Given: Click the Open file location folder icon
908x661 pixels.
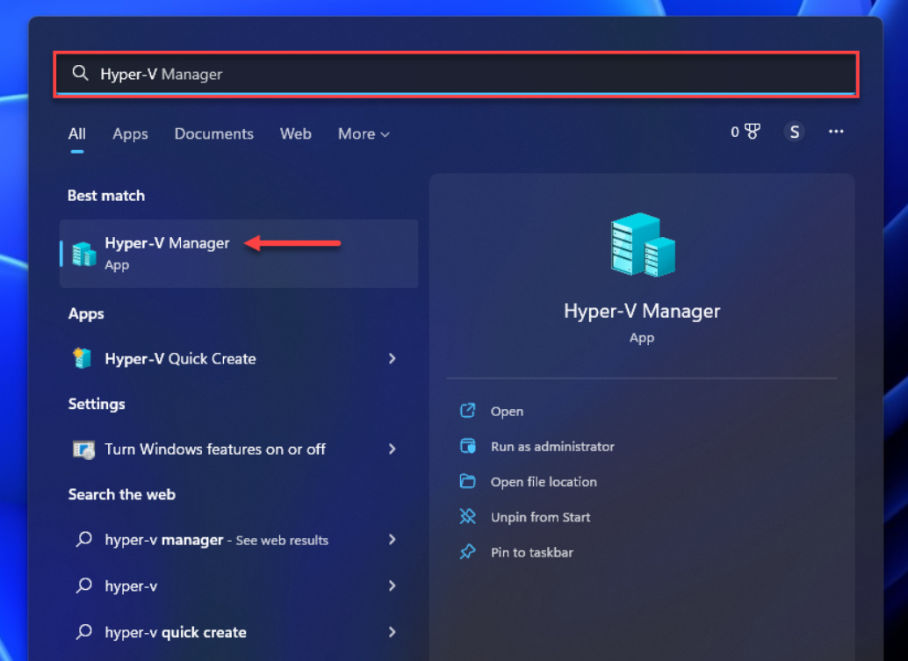Looking at the screenshot, I should pyautogui.click(x=467, y=481).
